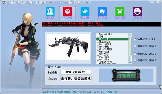Select RPK-盘龙 in the weapon list
Image resolution: width=162 pixels, height=94 pixels.
(112, 54)
